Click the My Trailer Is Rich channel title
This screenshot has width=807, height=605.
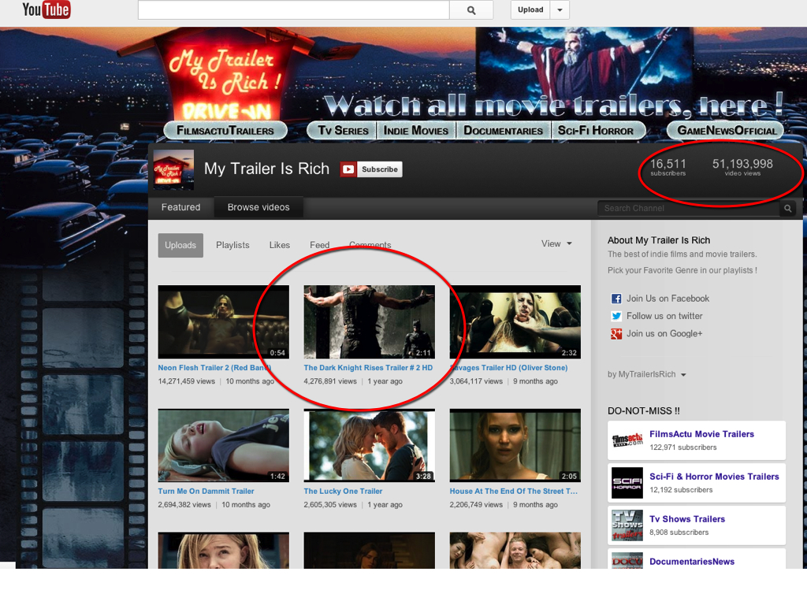point(266,169)
